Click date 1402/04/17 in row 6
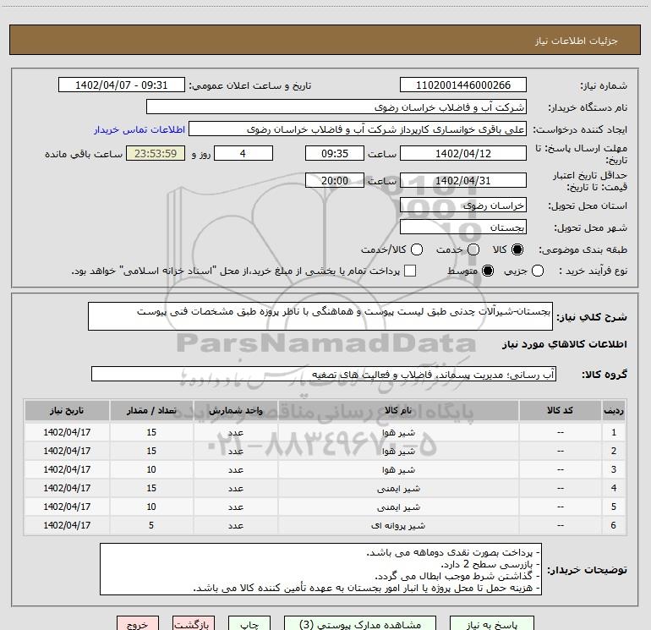Image resolution: width=651 pixels, height=630 pixels. point(67,525)
